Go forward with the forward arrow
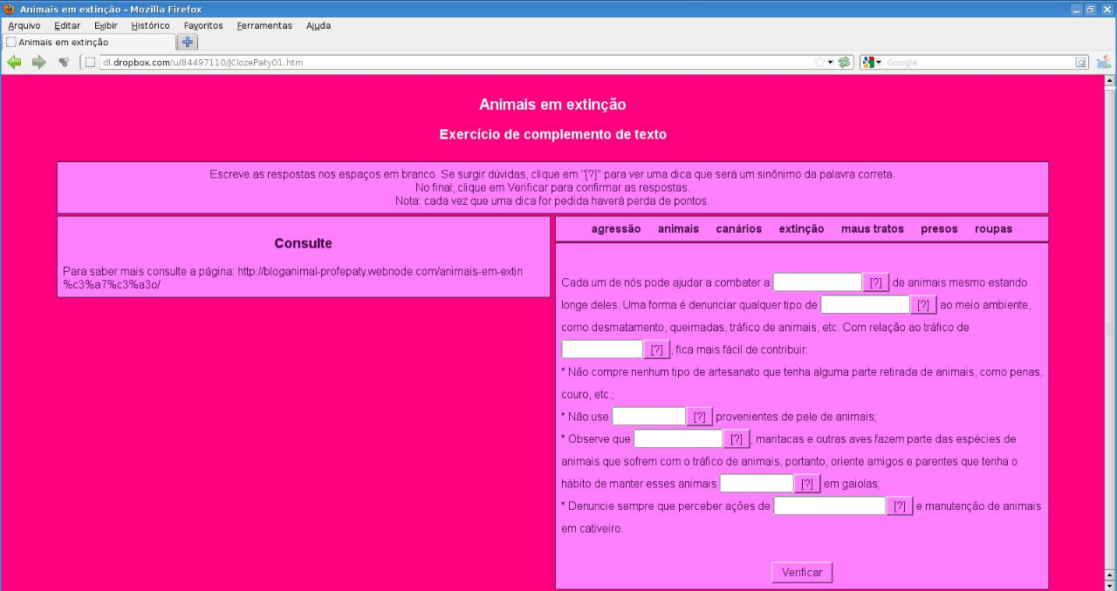 point(38,62)
